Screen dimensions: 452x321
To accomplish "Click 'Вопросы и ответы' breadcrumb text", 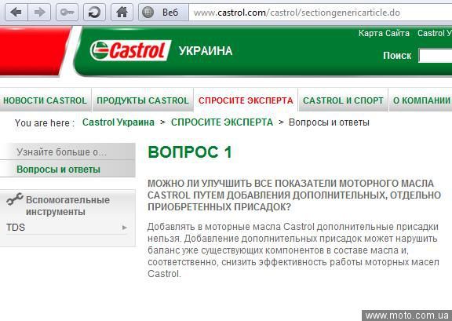I will [x=329, y=122].
